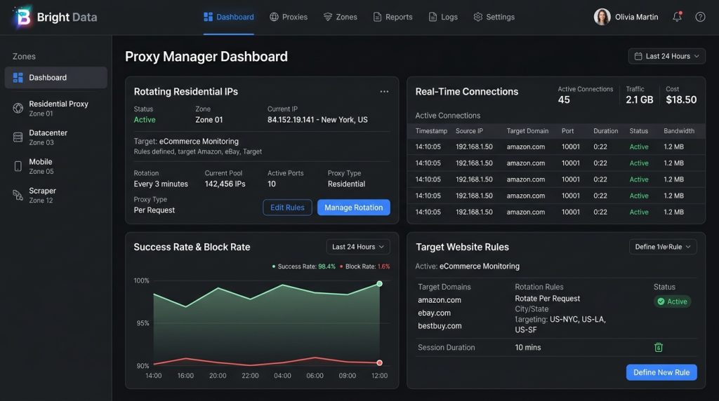Open the Residential Proxy Zone 01 entry
The image size is (719, 401).
[56, 109]
